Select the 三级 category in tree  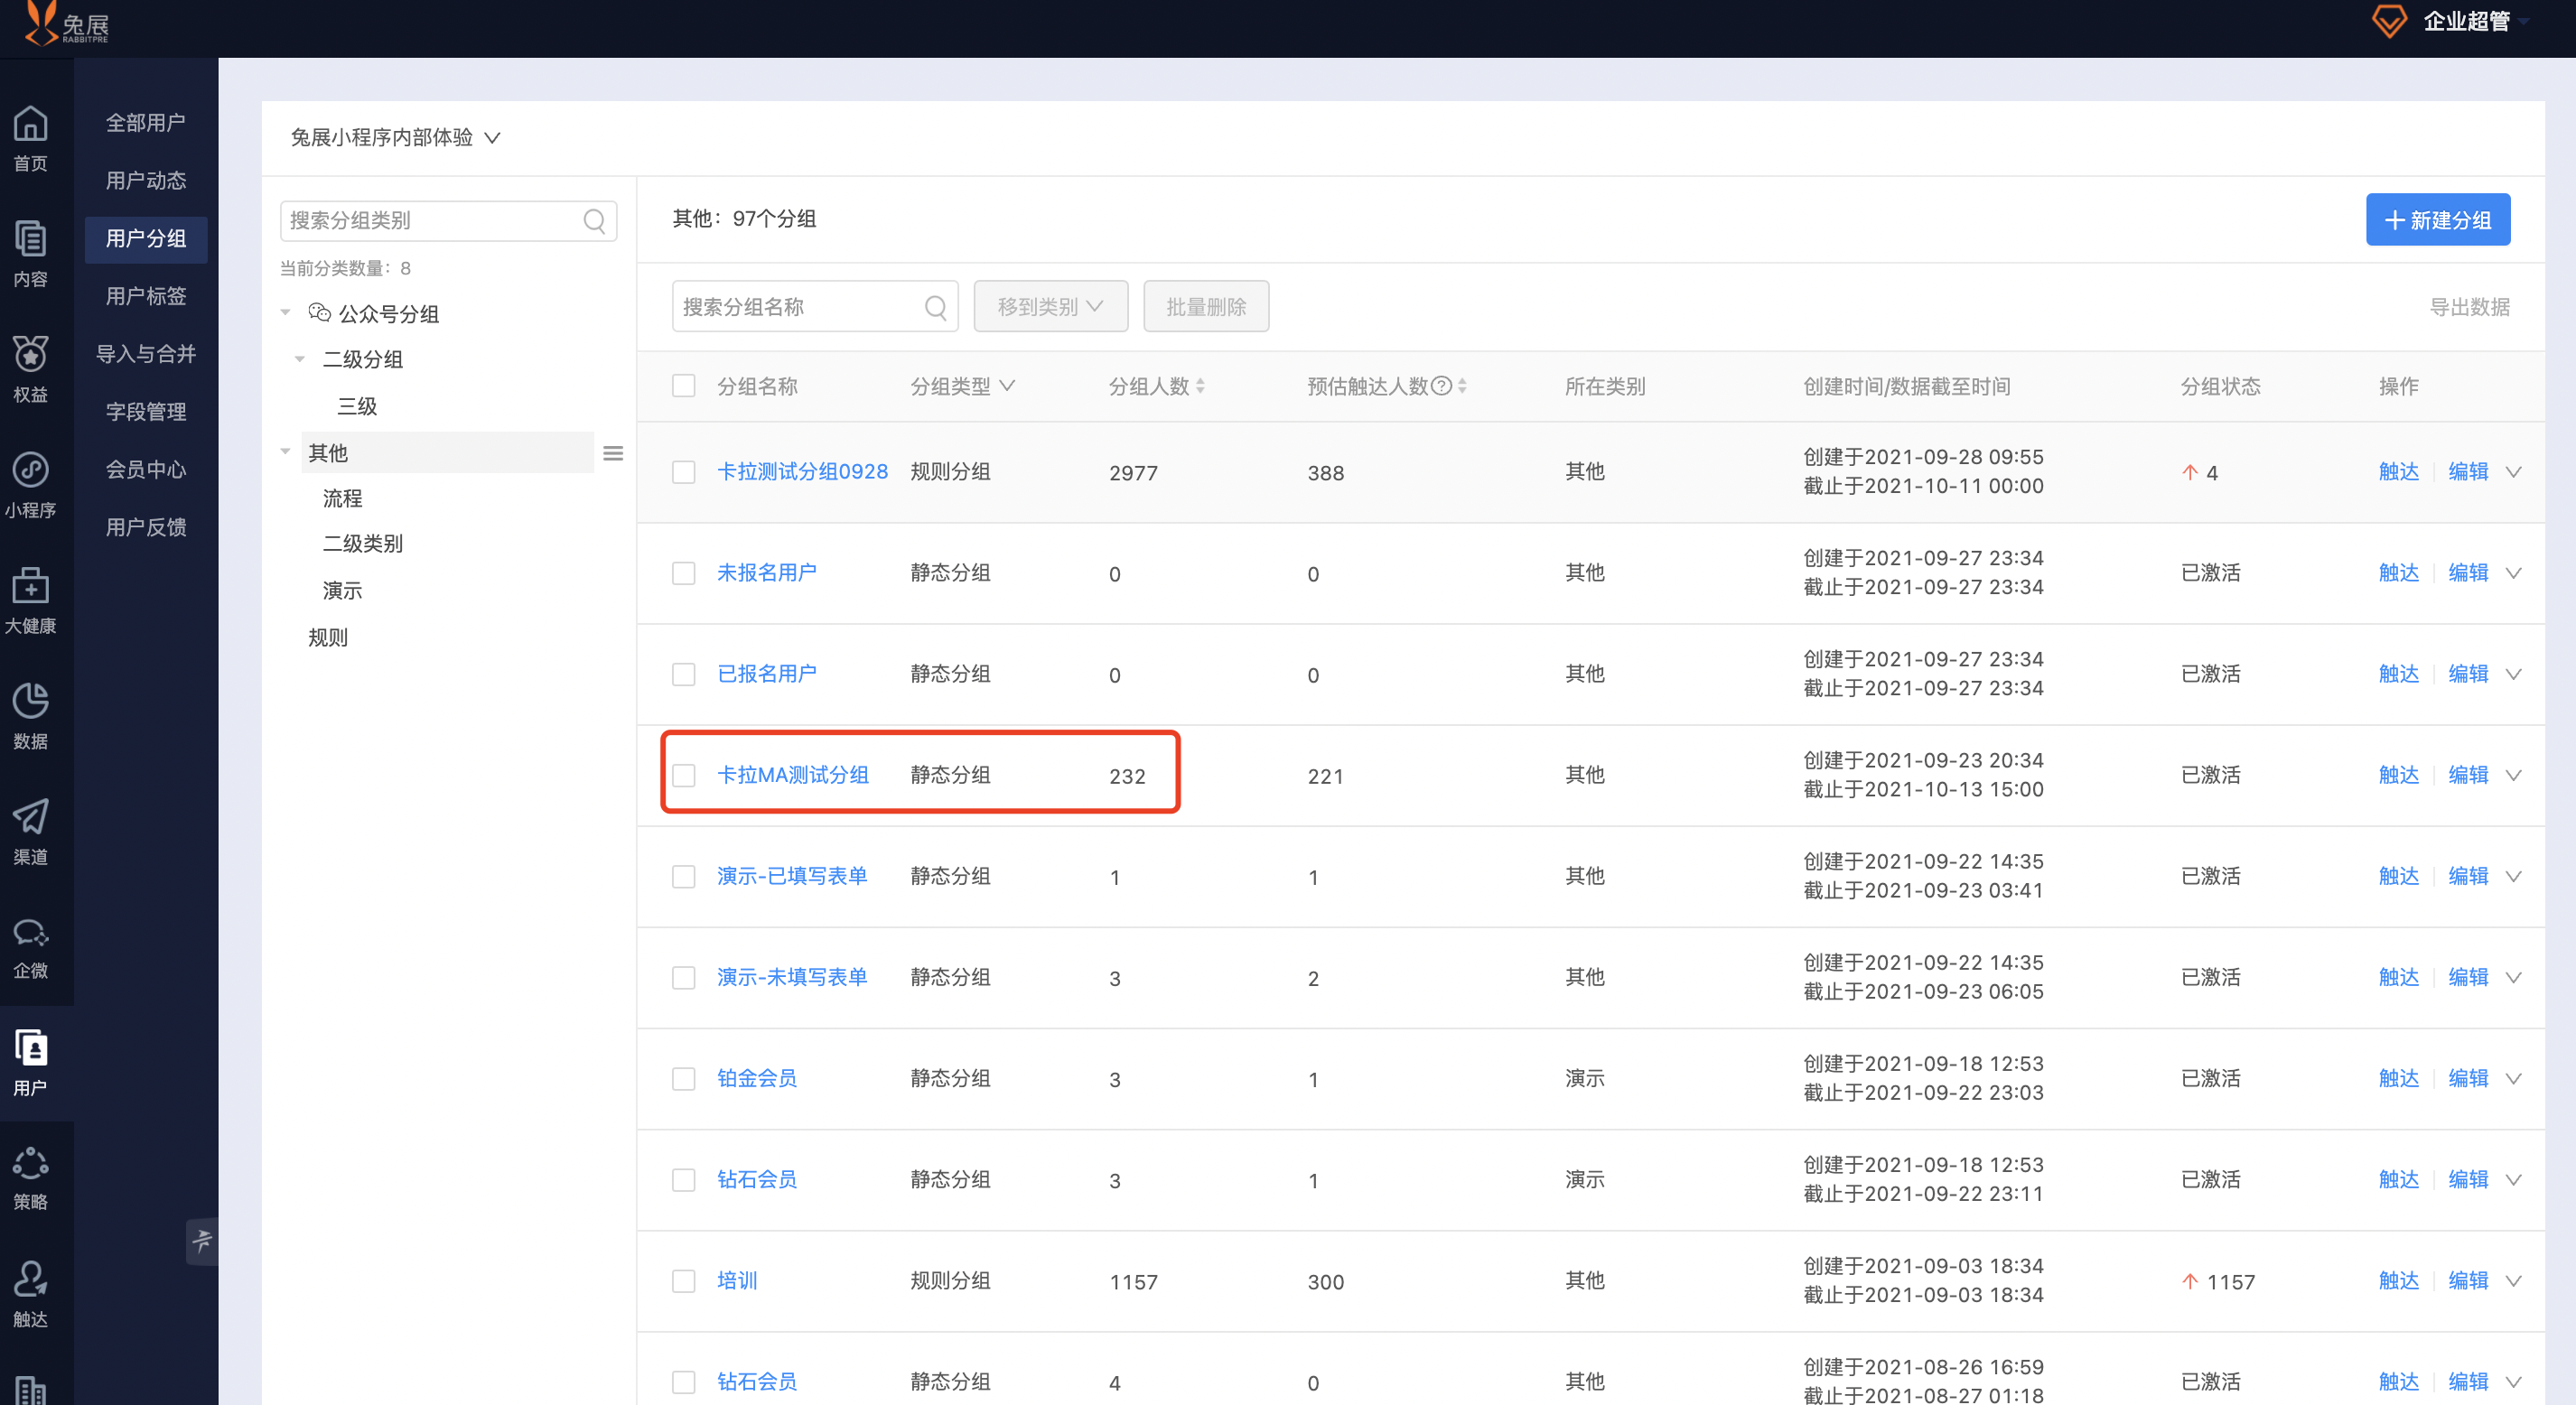click(357, 406)
